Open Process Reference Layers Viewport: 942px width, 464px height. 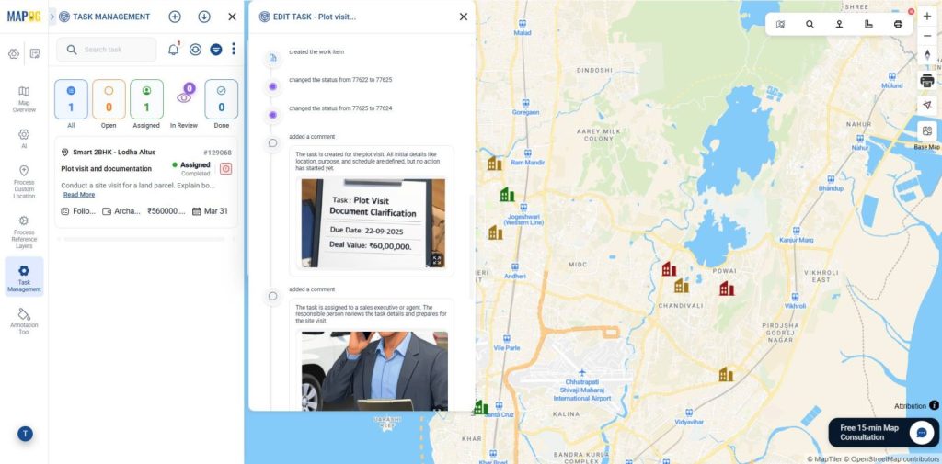(x=24, y=232)
